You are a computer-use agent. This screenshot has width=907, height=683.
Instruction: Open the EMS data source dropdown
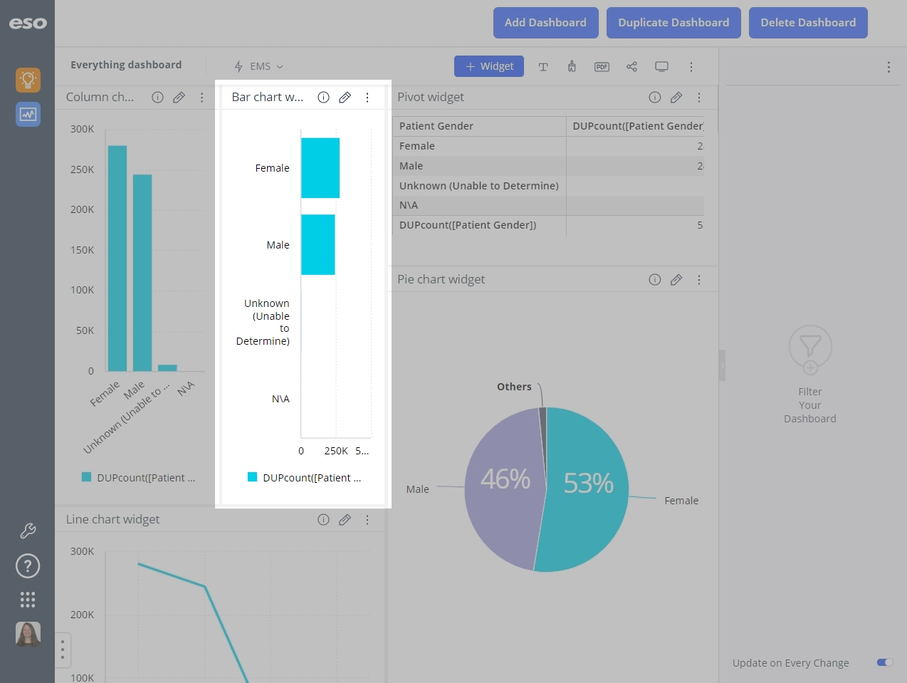(259, 66)
